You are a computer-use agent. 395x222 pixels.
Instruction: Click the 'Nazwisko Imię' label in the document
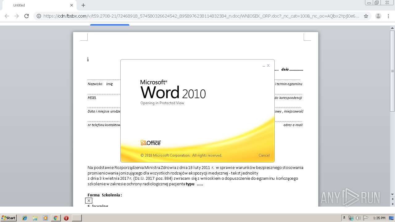click(100, 84)
